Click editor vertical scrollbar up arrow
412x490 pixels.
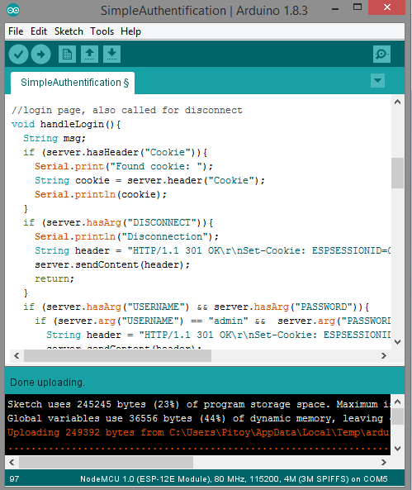(x=397, y=102)
